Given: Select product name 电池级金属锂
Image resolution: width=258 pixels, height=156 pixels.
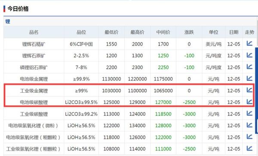Looking at the screenshot, I should 34,79.
